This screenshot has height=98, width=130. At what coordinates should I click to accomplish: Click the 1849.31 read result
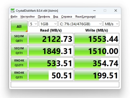pyautogui.click(x=51, y=51)
